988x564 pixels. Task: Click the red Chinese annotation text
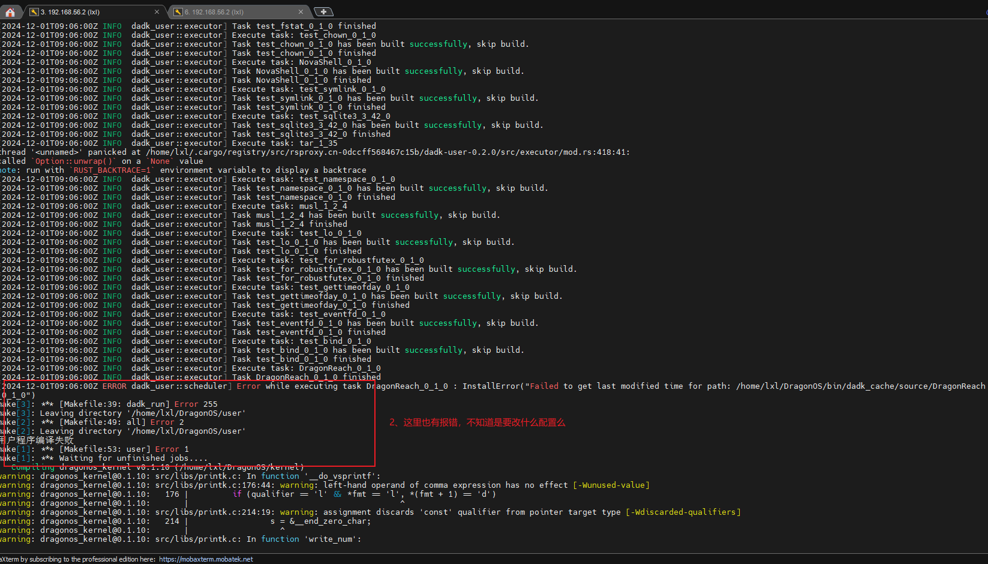point(477,422)
